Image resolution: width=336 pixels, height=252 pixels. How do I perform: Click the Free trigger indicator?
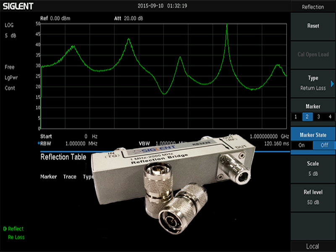pyautogui.click(x=9, y=67)
